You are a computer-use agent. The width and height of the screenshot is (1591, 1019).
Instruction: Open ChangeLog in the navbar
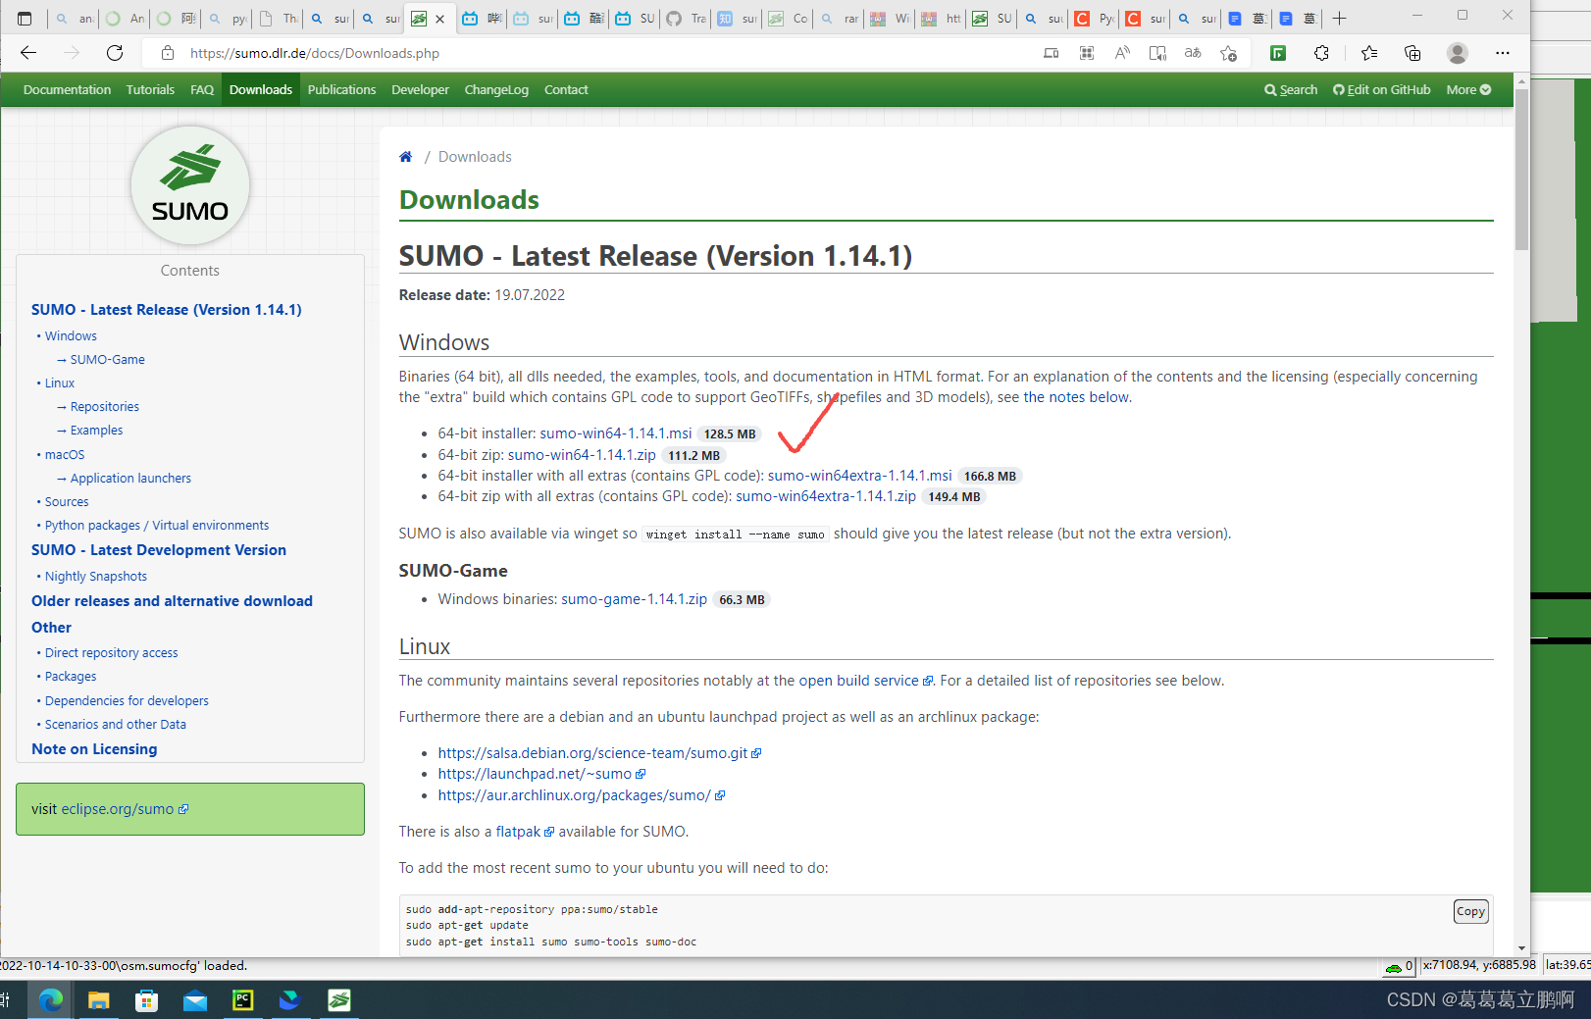point(496,89)
